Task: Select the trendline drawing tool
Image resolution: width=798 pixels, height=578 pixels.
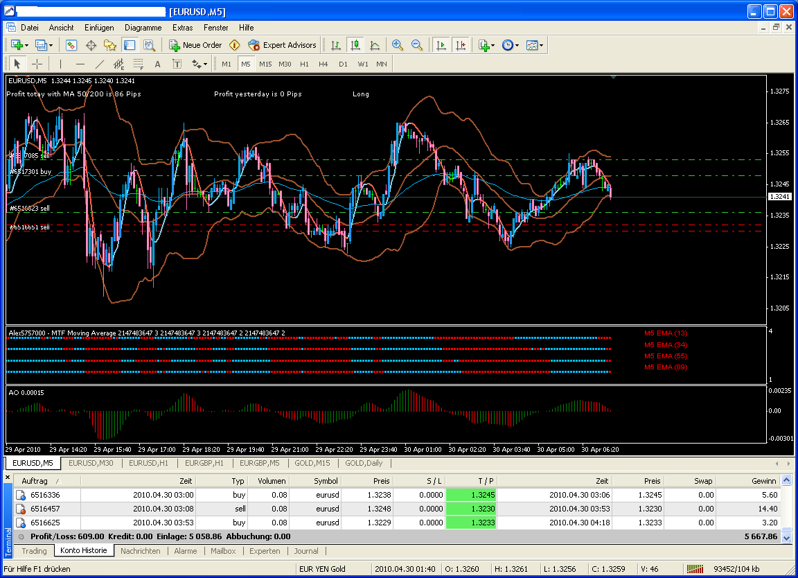Action: (99, 64)
